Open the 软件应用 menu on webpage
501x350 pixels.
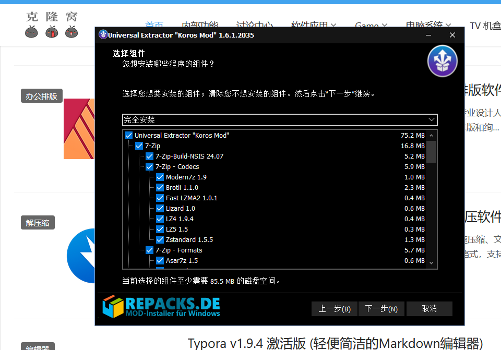(x=314, y=25)
